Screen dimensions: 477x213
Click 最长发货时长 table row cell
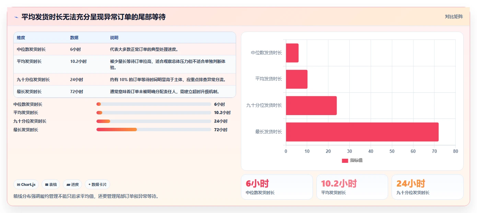pos(29,92)
